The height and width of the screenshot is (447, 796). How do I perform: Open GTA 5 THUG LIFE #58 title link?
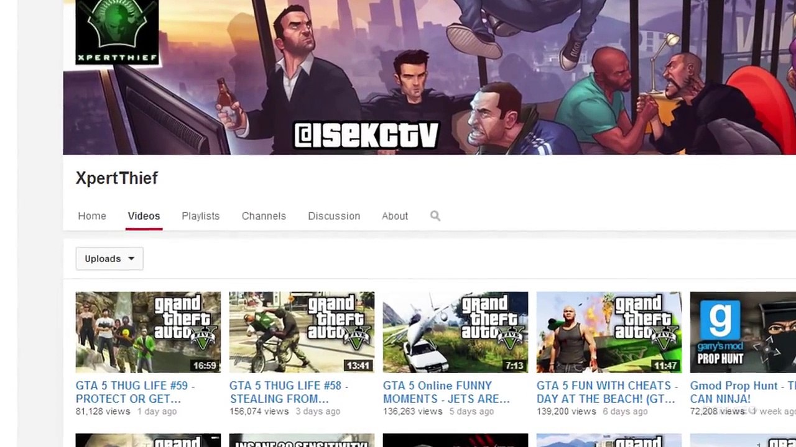tap(289, 392)
